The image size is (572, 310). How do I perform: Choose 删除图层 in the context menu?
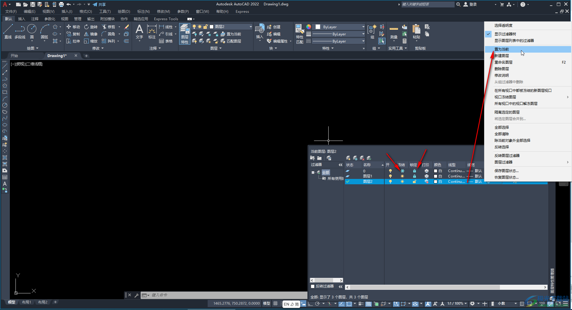pyautogui.click(x=528, y=69)
